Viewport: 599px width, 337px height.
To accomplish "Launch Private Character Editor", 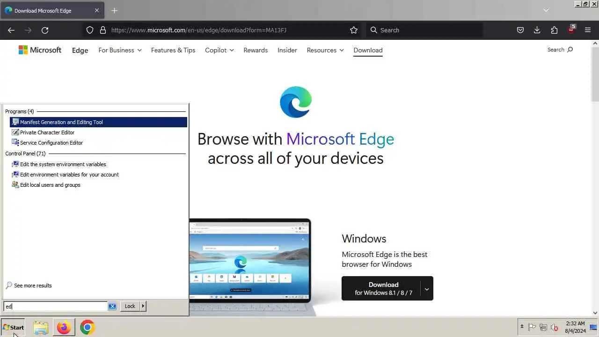I will pos(98,132).
